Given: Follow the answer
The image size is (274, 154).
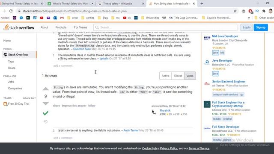Looking at the screenshot, I should [92, 106].
